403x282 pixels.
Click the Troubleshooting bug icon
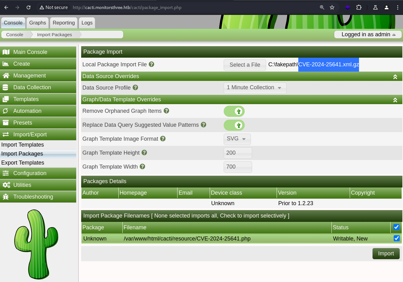(x=6, y=197)
